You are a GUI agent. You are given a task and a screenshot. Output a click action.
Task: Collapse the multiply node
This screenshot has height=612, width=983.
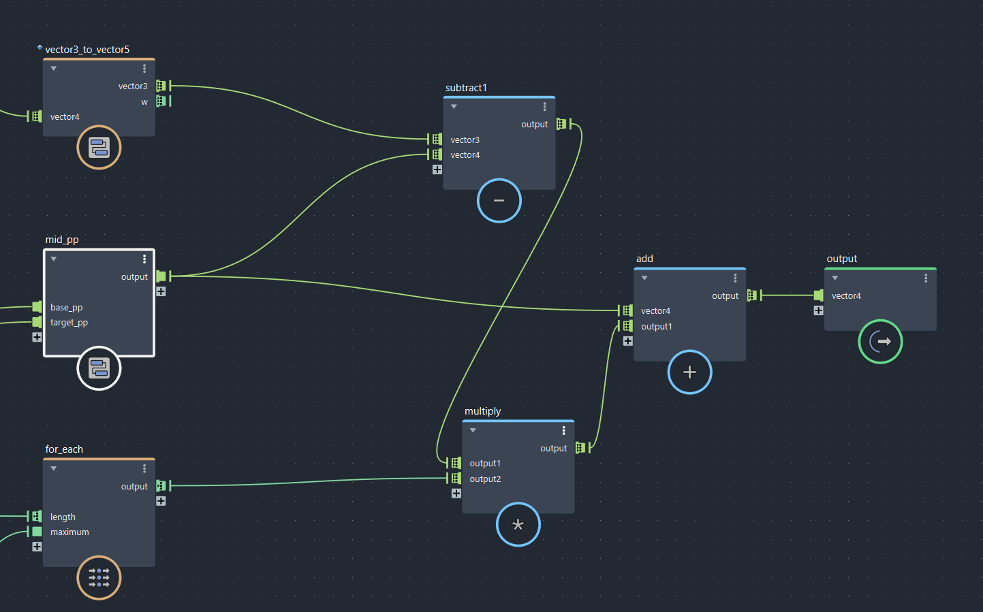[473, 431]
